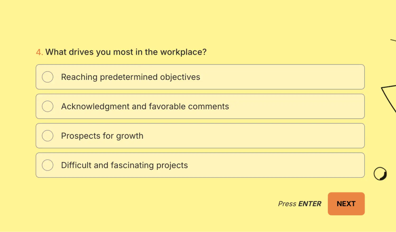
Task: Select the radio circle for Acknowledgment and favorable comments
Action: click(x=48, y=106)
